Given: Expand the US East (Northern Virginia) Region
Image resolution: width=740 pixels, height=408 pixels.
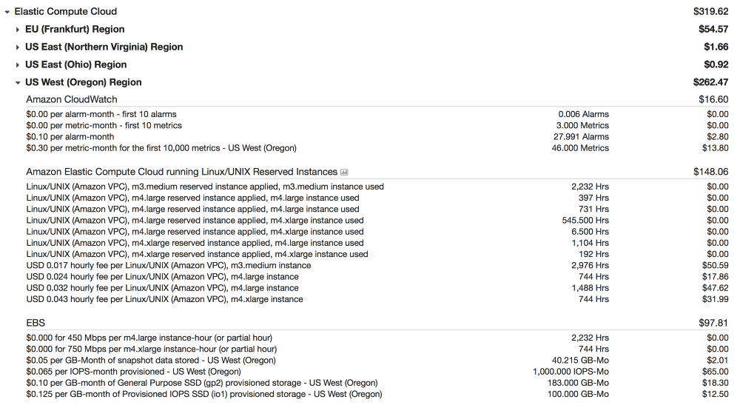Looking at the screenshot, I should [18, 47].
